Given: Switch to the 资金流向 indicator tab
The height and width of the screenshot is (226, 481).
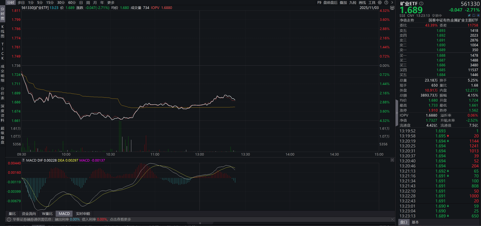Looking at the screenshot, I should click(28, 214).
